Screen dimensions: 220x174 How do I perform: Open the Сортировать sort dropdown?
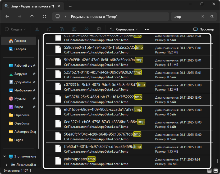tap(124, 29)
